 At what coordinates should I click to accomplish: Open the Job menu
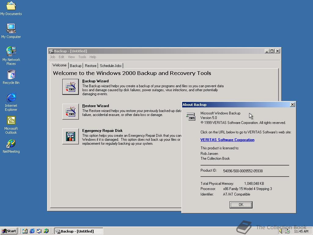point(53,57)
